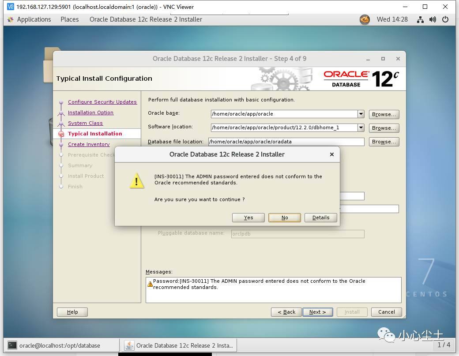Click the password warning text in Messages
The height and width of the screenshot is (356, 459).
click(259, 284)
